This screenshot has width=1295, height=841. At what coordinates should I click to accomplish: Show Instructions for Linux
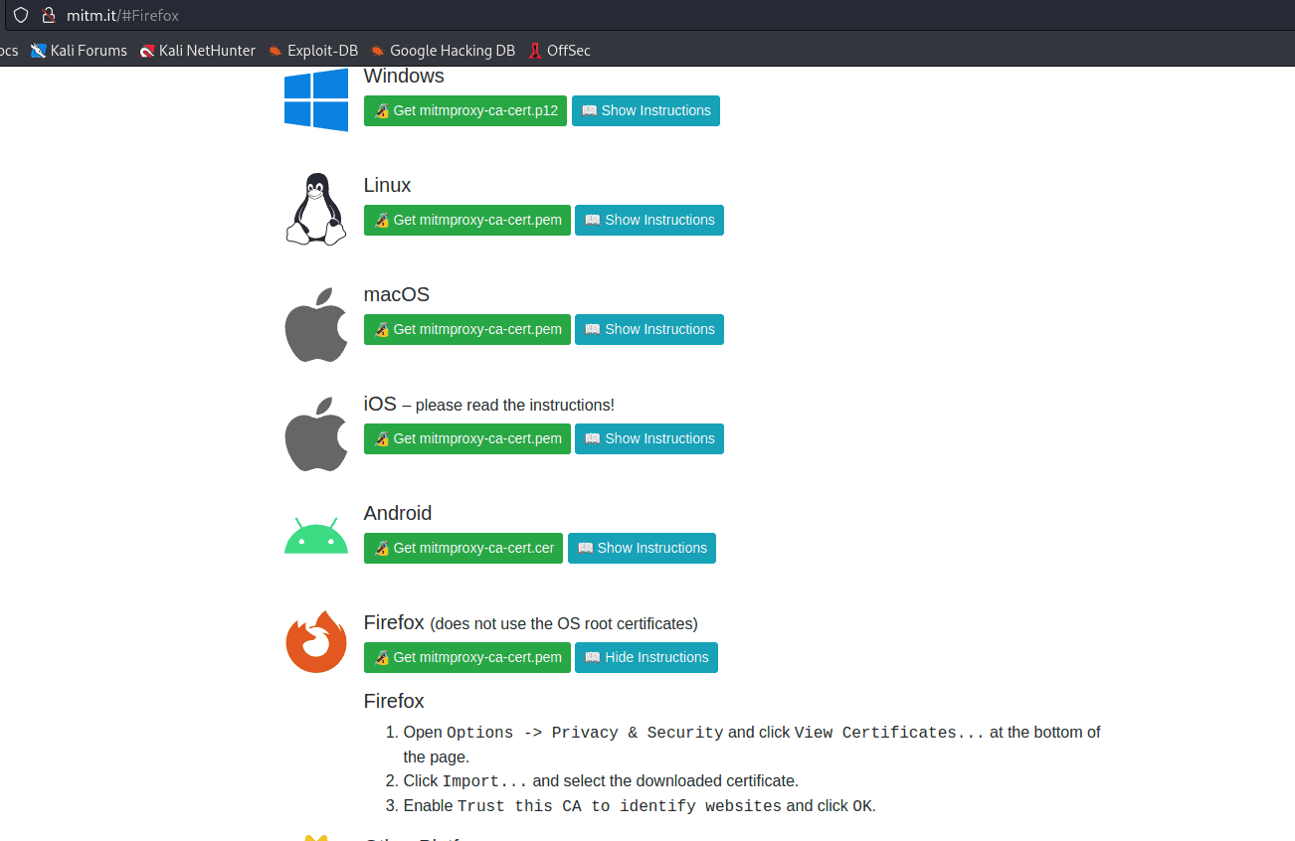coord(649,221)
